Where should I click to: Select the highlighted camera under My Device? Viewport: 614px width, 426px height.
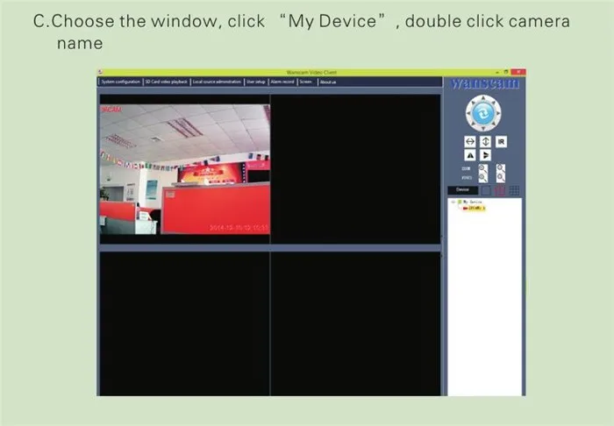(475, 208)
